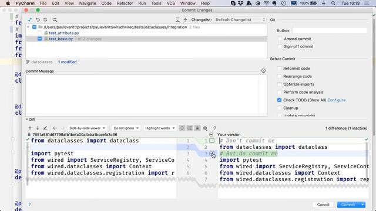The height and width of the screenshot is (211, 376).
Task: Click the pencil jump-to-source icon in Diff toolbar
Action: (45, 128)
